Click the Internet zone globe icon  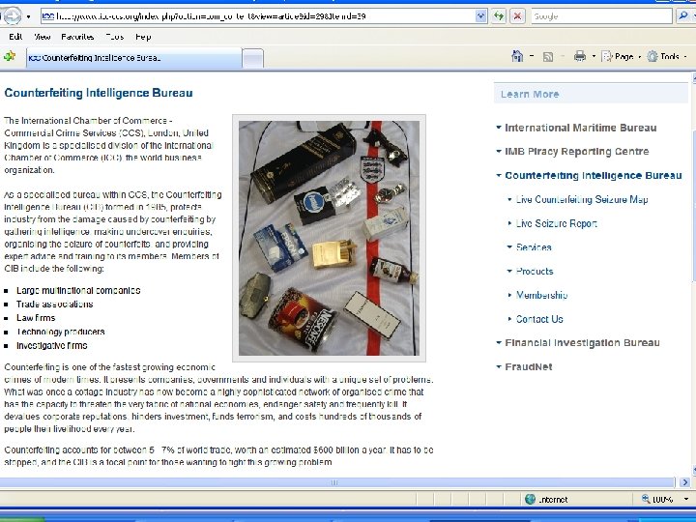coord(530,500)
